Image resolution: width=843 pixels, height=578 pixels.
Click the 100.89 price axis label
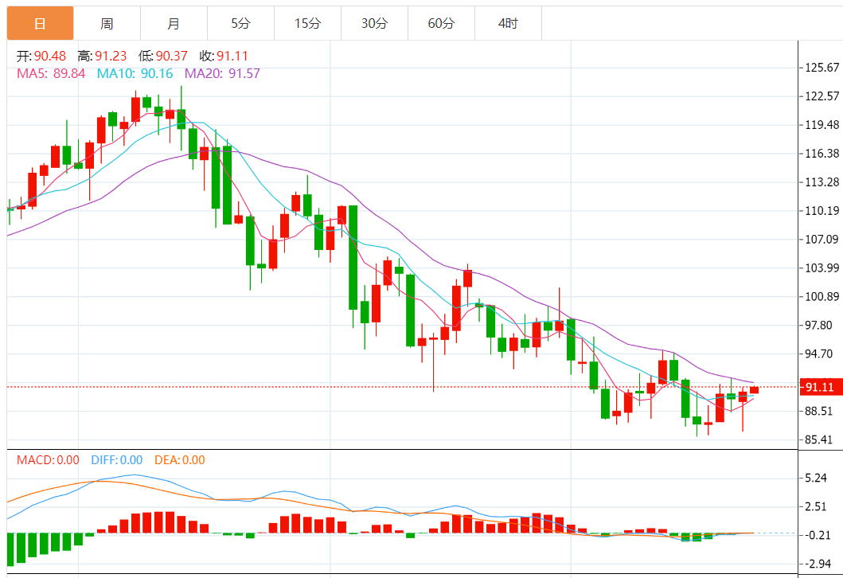(822, 297)
